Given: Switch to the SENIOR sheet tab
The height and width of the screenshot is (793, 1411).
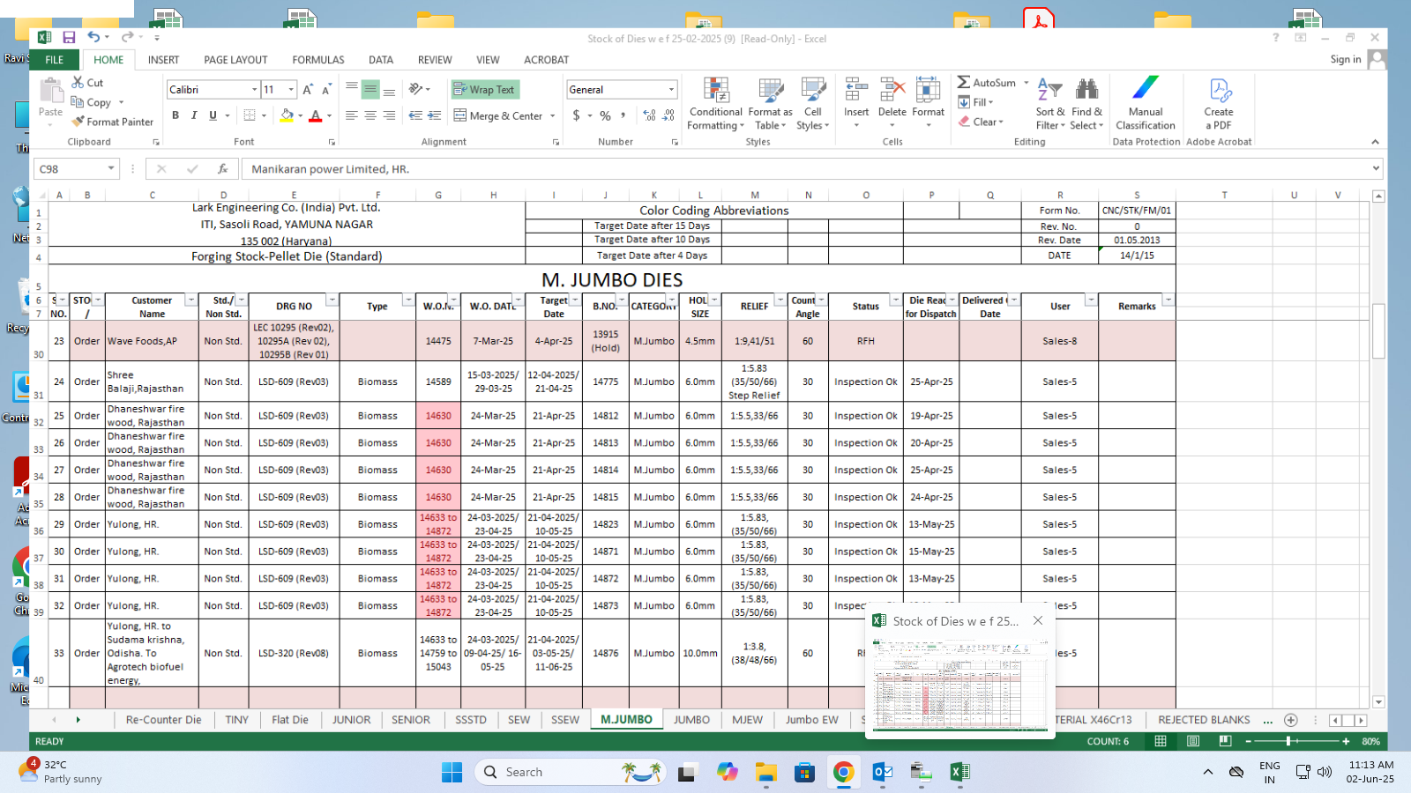Looking at the screenshot, I should (410, 720).
